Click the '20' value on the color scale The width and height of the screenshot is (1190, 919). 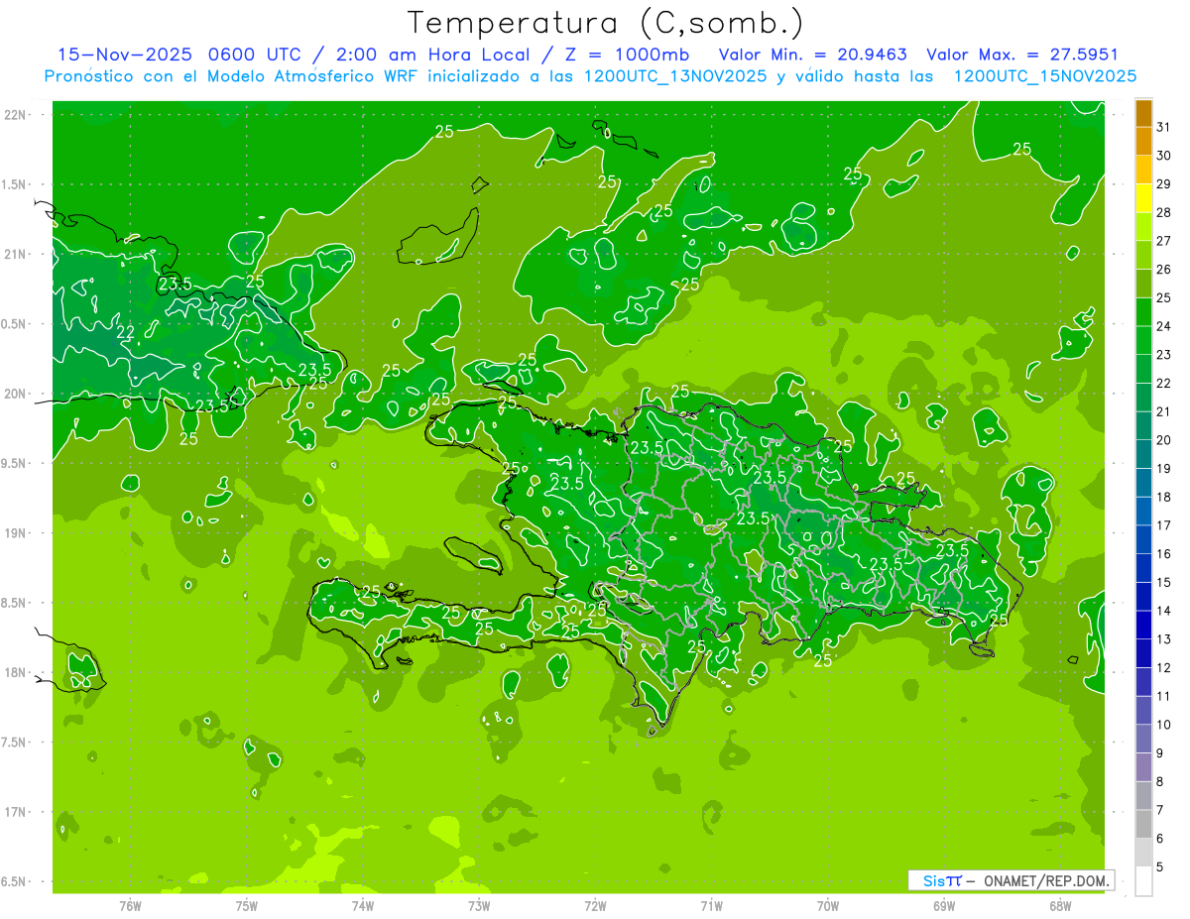pos(1164,440)
